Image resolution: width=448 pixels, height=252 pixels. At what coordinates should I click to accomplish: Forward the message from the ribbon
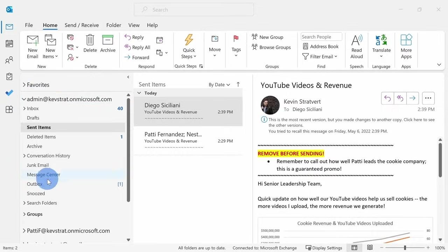[x=137, y=57]
